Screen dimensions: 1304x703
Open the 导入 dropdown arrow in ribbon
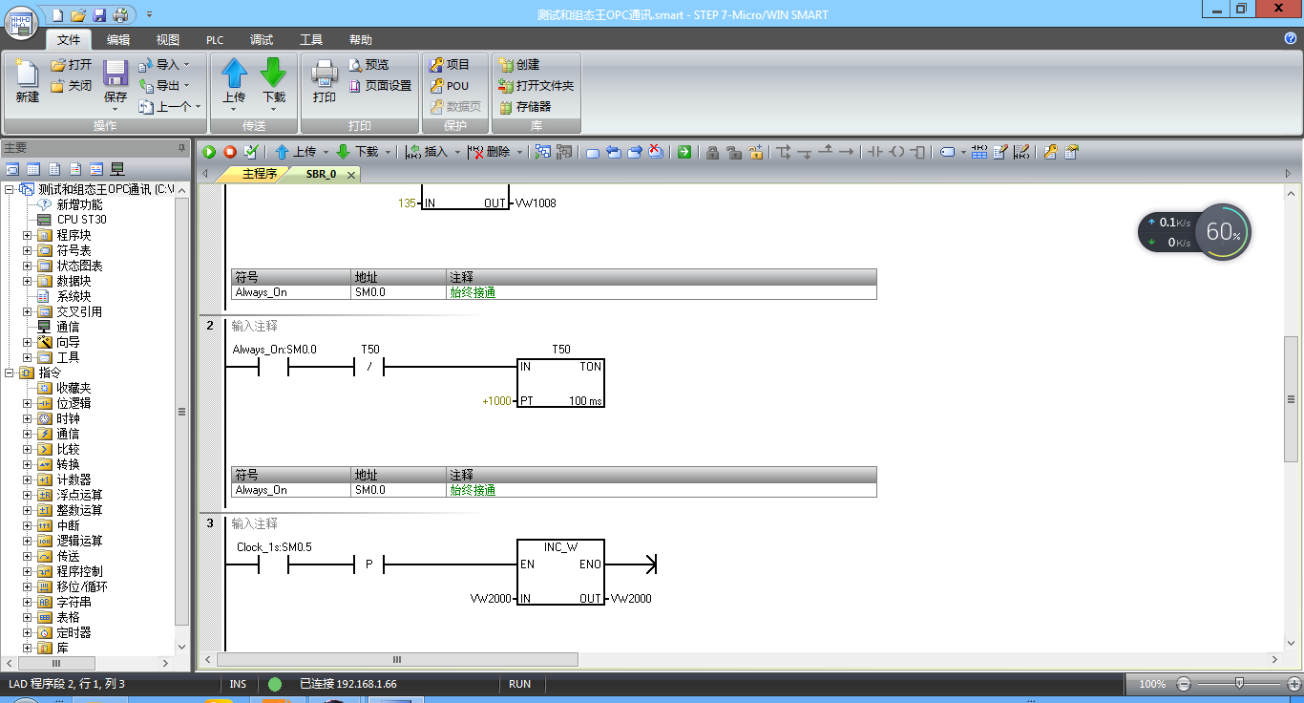[186, 65]
